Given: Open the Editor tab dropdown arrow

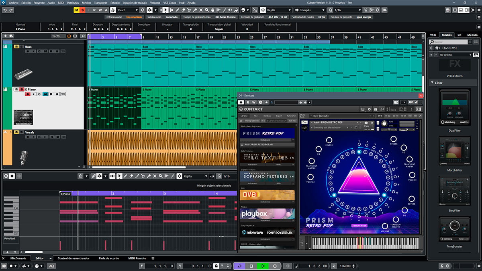Looking at the screenshot, I should (50, 258).
